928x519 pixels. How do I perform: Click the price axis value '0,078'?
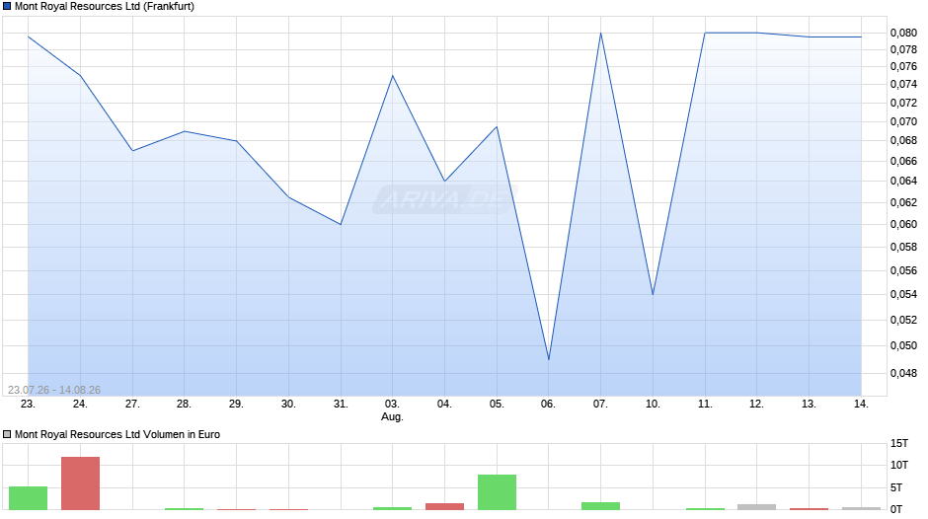click(x=903, y=49)
